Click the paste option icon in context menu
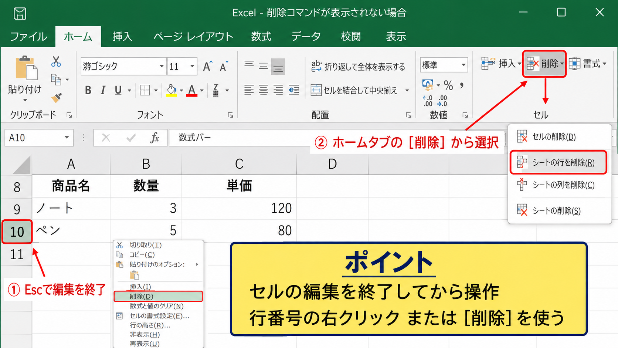Image resolution: width=618 pixels, height=348 pixels. point(135,275)
